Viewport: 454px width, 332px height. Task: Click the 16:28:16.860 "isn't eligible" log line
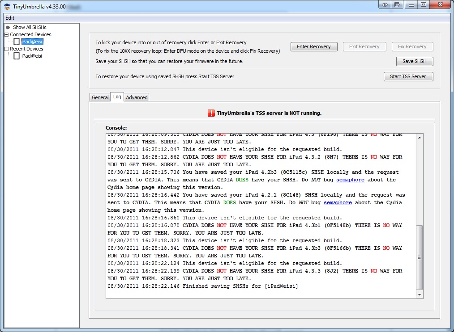point(225,218)
